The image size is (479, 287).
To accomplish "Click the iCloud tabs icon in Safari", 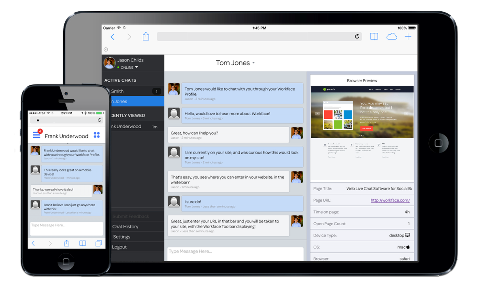I will pyautogui.click(x=392, y=36).
